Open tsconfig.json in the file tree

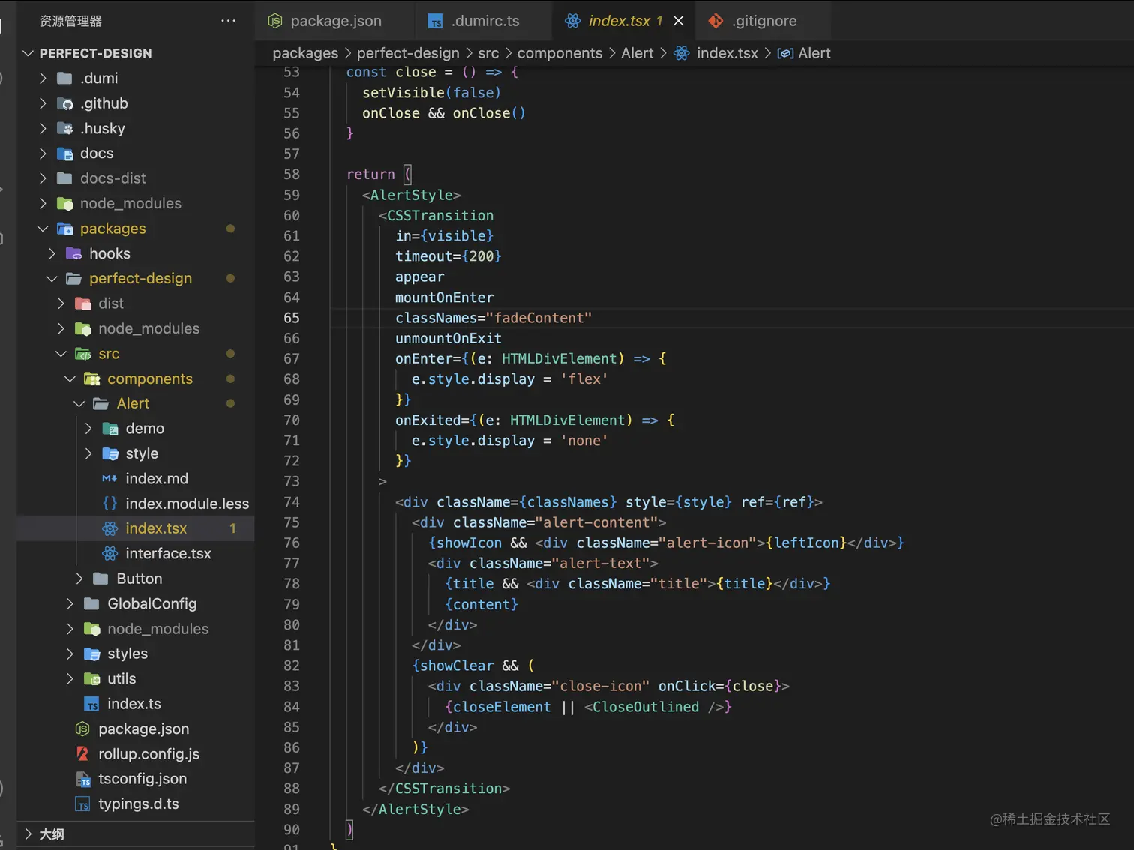coord(142,779)
